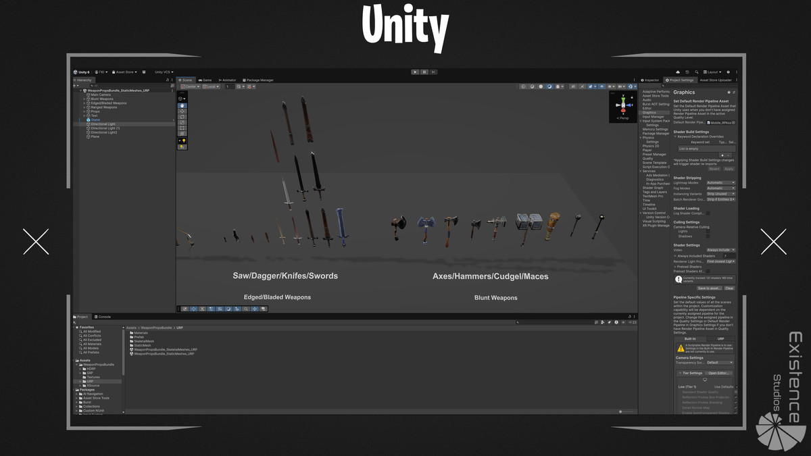Start Play mode with the Play button
The width and height of the screenshot is (811, 456).
pos(415,72)
